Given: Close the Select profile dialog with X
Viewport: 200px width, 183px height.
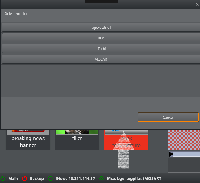Looking at the screenshot, I should 197,4.
